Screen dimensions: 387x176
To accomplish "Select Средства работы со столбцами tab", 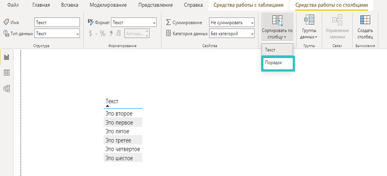I will 332,5.
